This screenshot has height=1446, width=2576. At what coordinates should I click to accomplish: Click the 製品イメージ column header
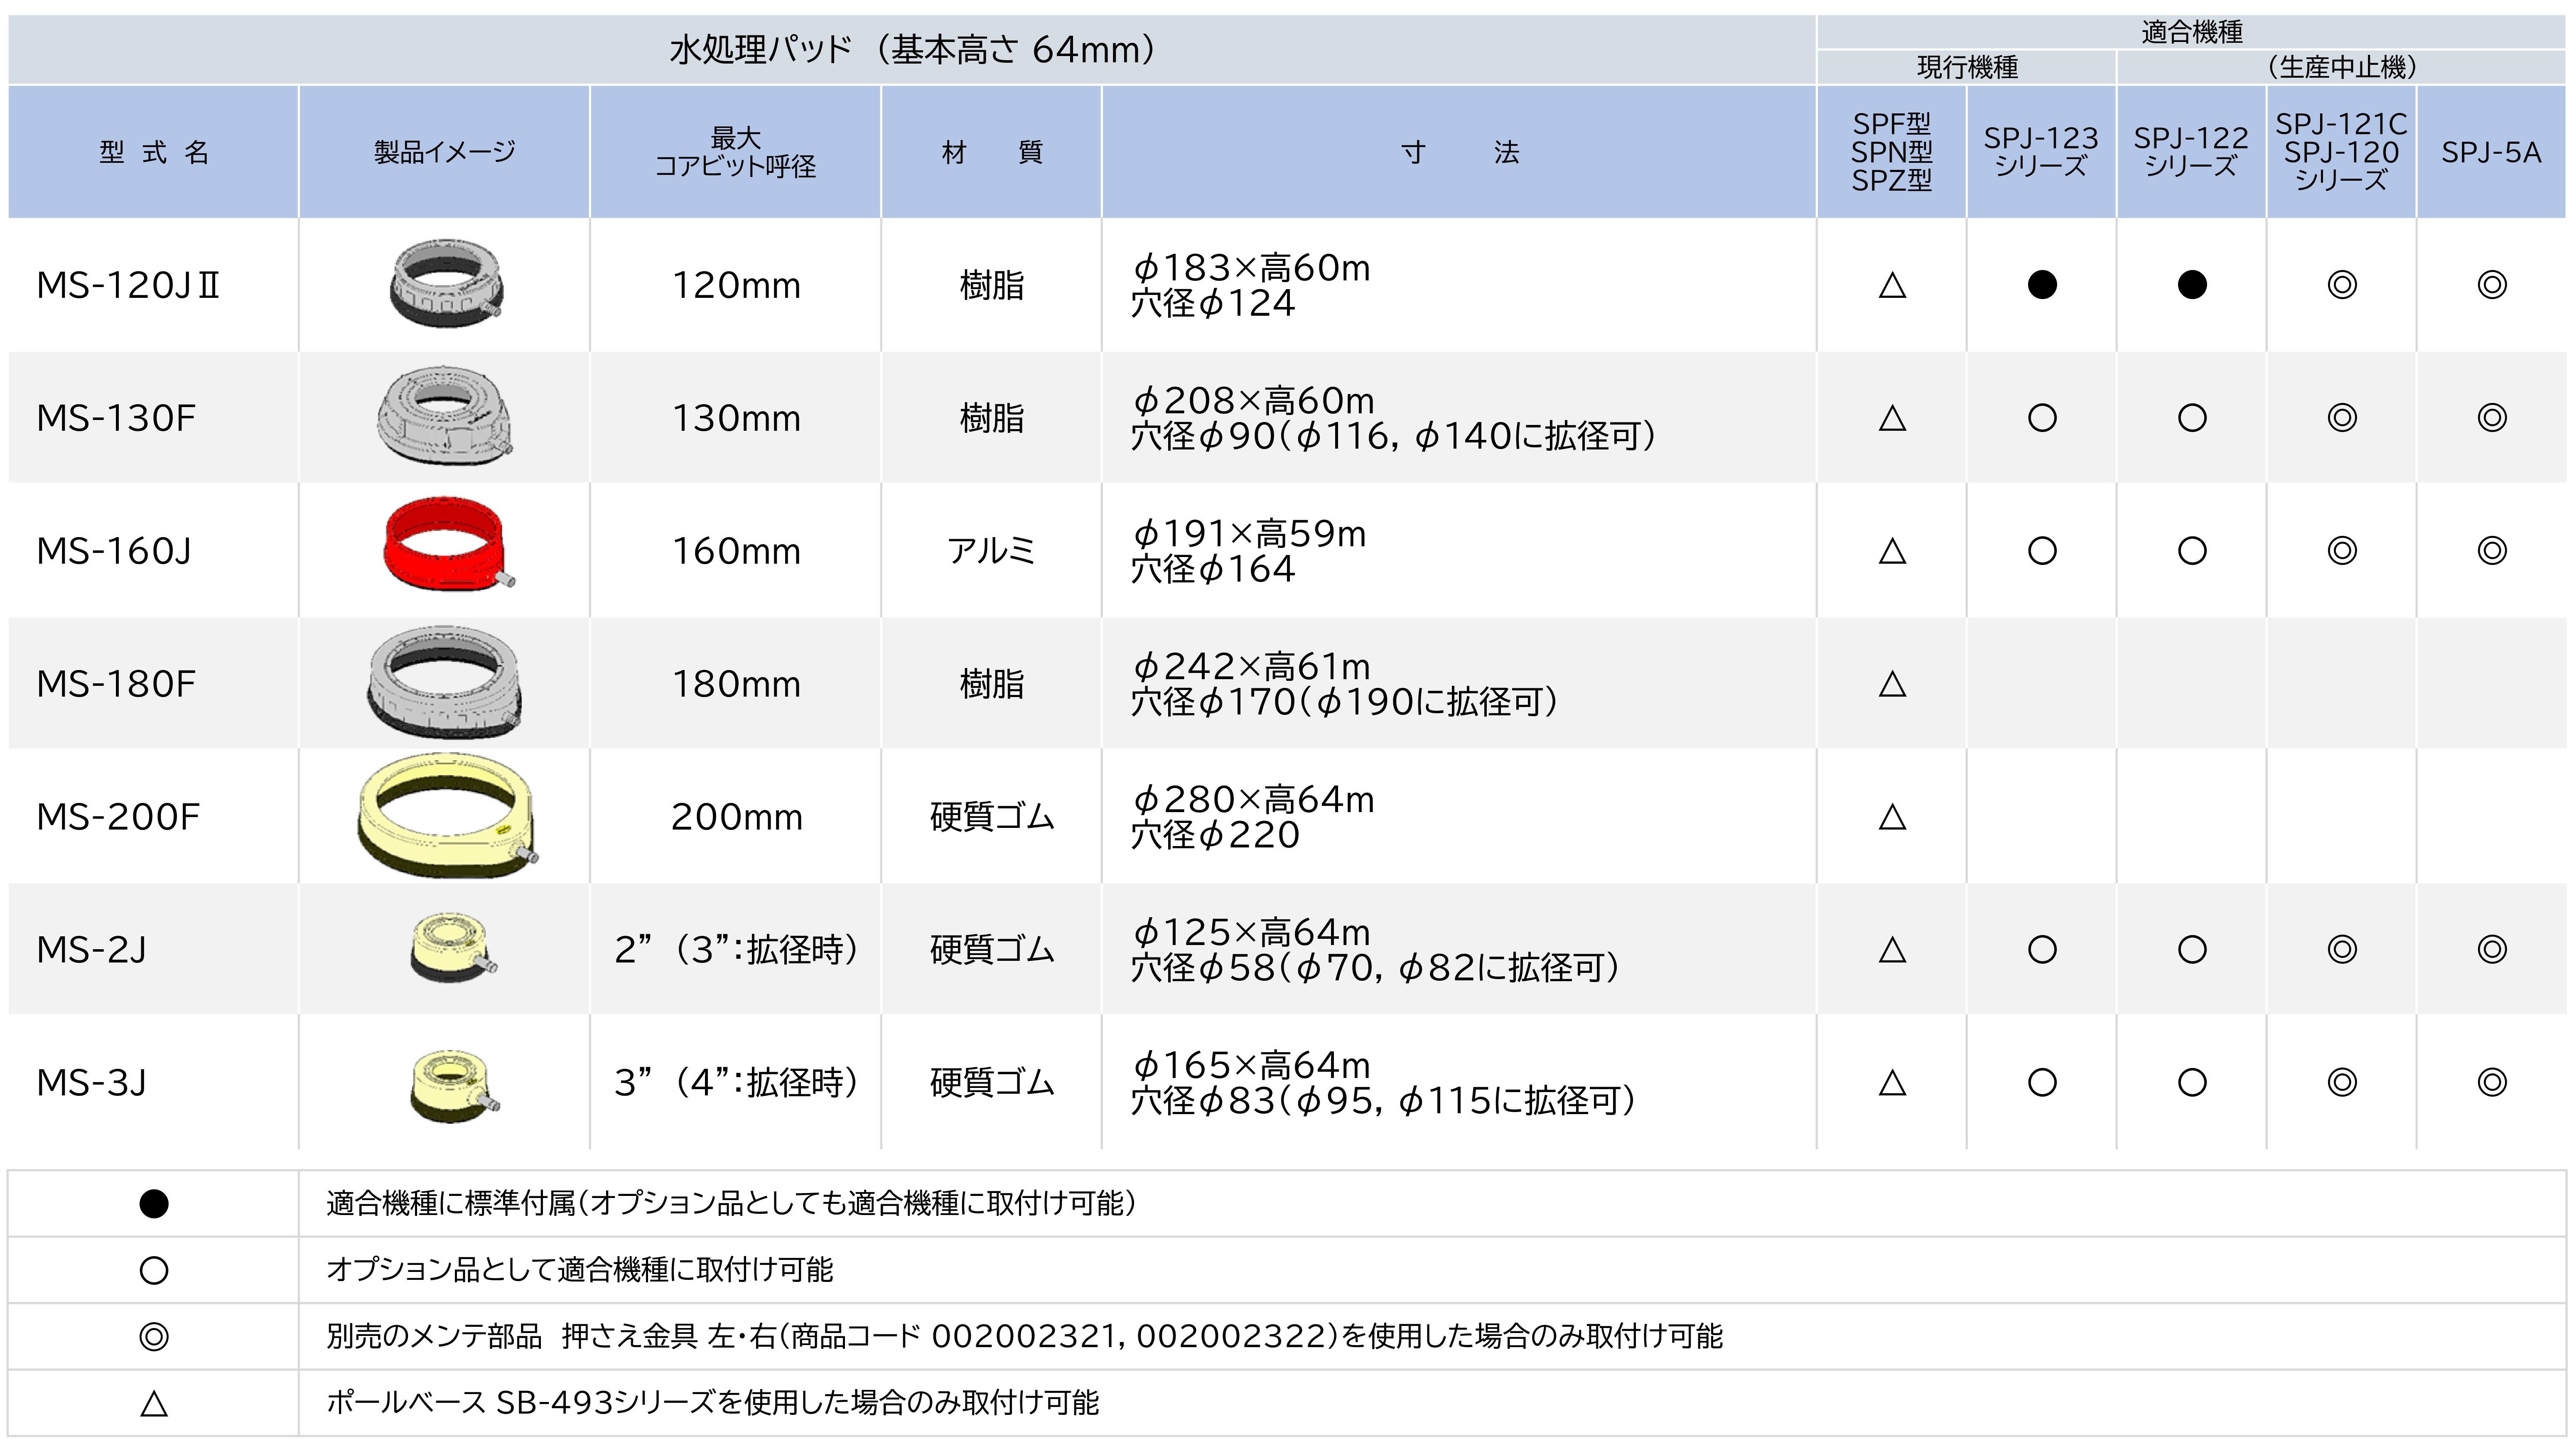coord(445,152)
